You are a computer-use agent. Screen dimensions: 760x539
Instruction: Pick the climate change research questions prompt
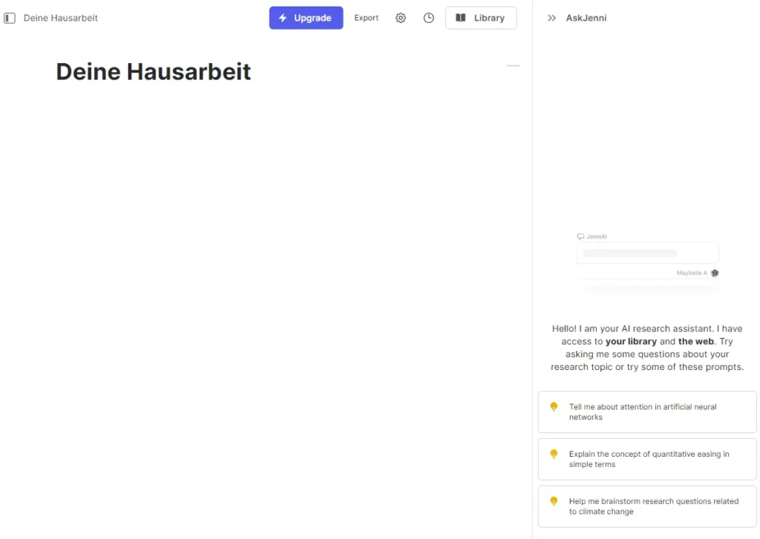tap(647, 506)
